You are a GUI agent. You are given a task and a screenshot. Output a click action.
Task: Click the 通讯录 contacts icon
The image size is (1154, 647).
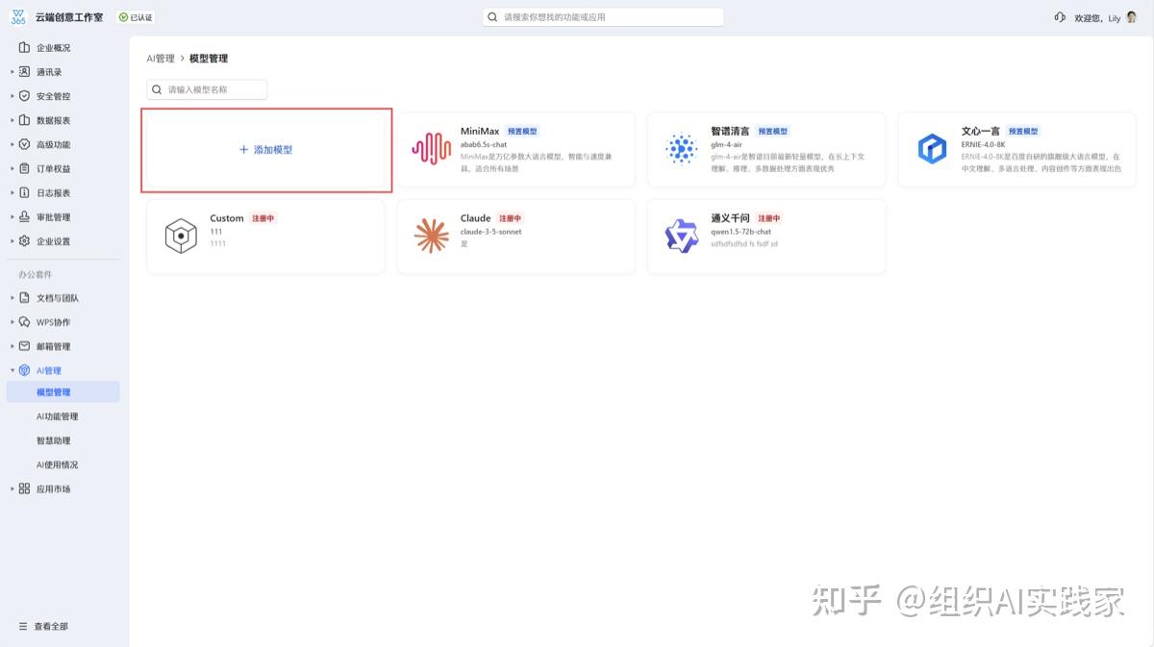(x=25, y=71)
